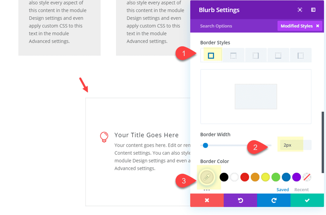Click the lightbulb blurb icon
Viewport: 326px width, 215px height.
click(104, 137)
